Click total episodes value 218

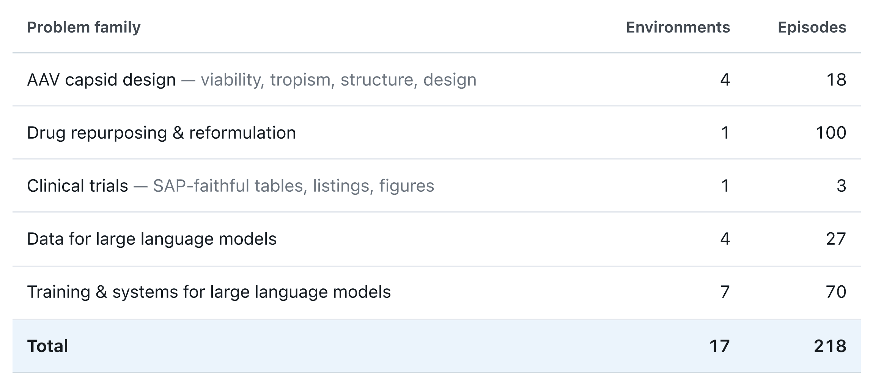click(x=830, y=346)
